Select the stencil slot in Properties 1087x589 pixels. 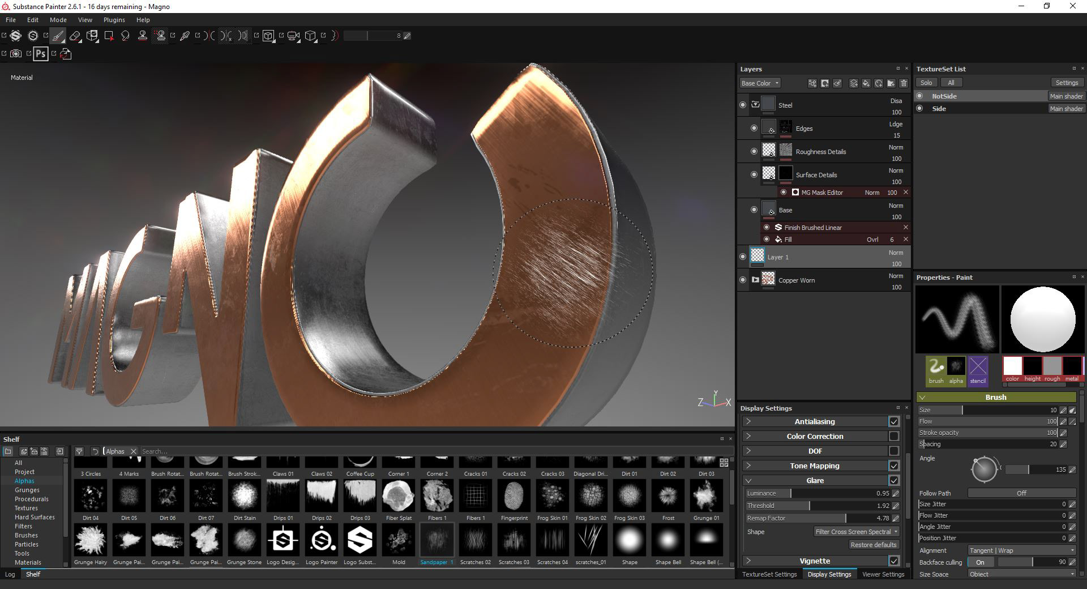coord(978,370)
